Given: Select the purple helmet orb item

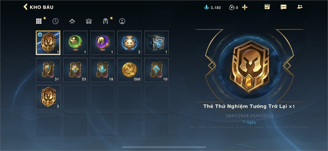Looking at the screenshot, I should 102,43.
